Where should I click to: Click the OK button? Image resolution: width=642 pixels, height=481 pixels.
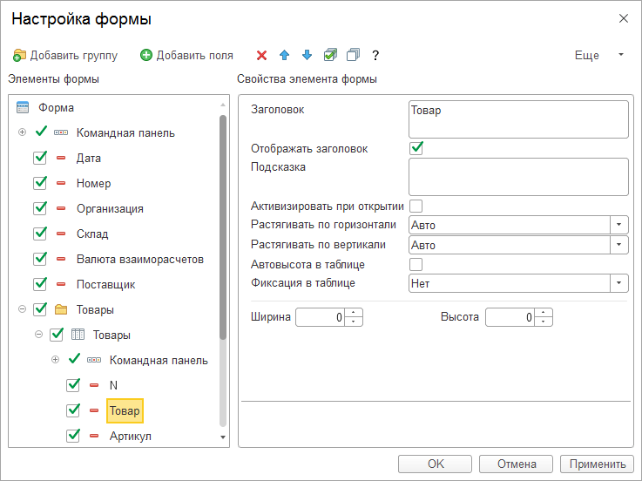click(x=435, y=464)
